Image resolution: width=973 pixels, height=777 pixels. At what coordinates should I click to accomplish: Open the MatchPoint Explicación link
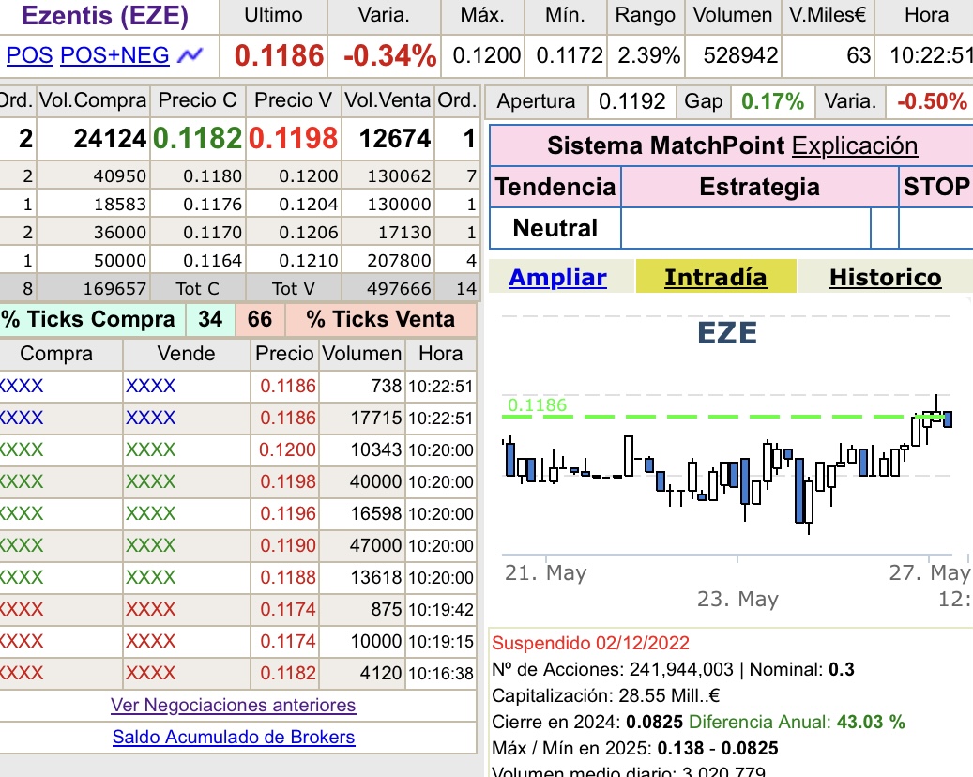(x=855, y=145)
